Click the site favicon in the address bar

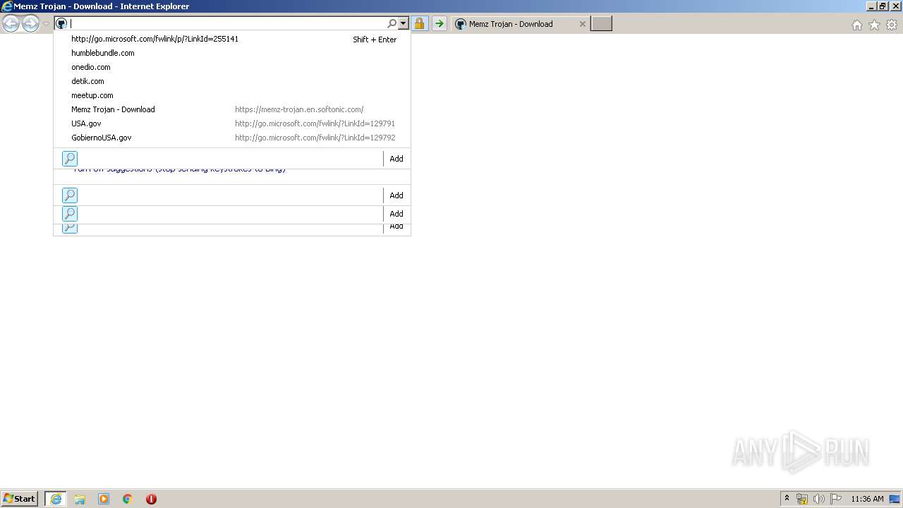61,24
